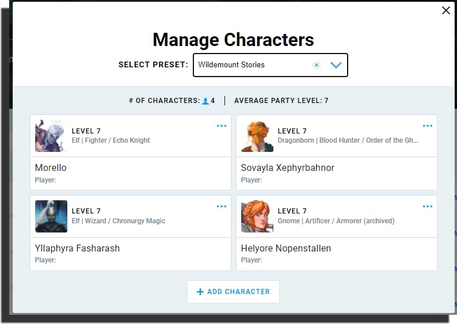Click the Player field under Morello

click(45, 180)
